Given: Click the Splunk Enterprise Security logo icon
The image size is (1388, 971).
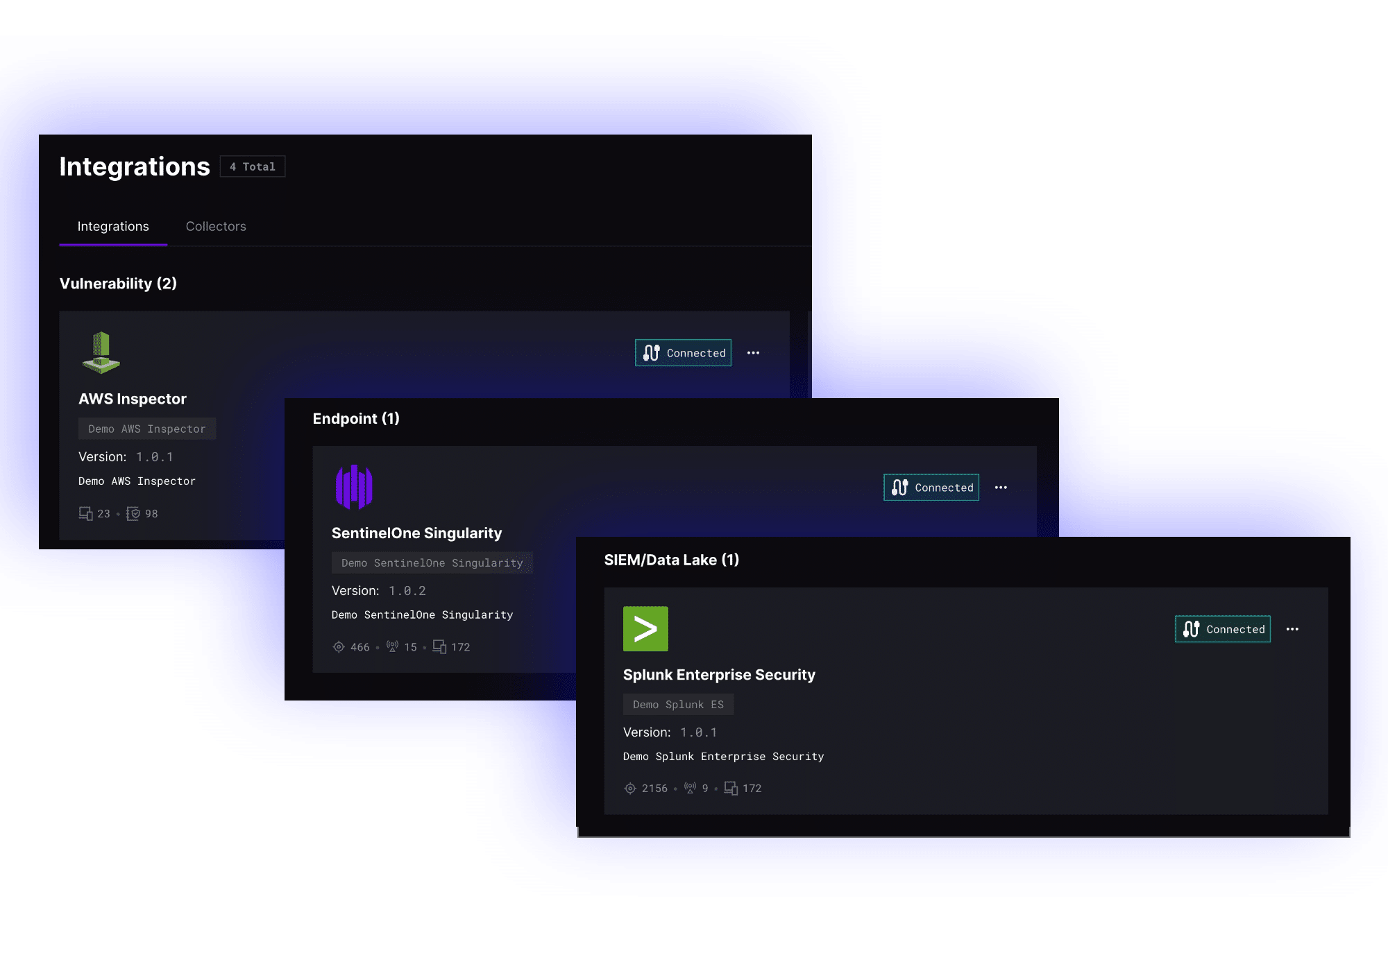Looking at the screenshot, I should point(645,629).
